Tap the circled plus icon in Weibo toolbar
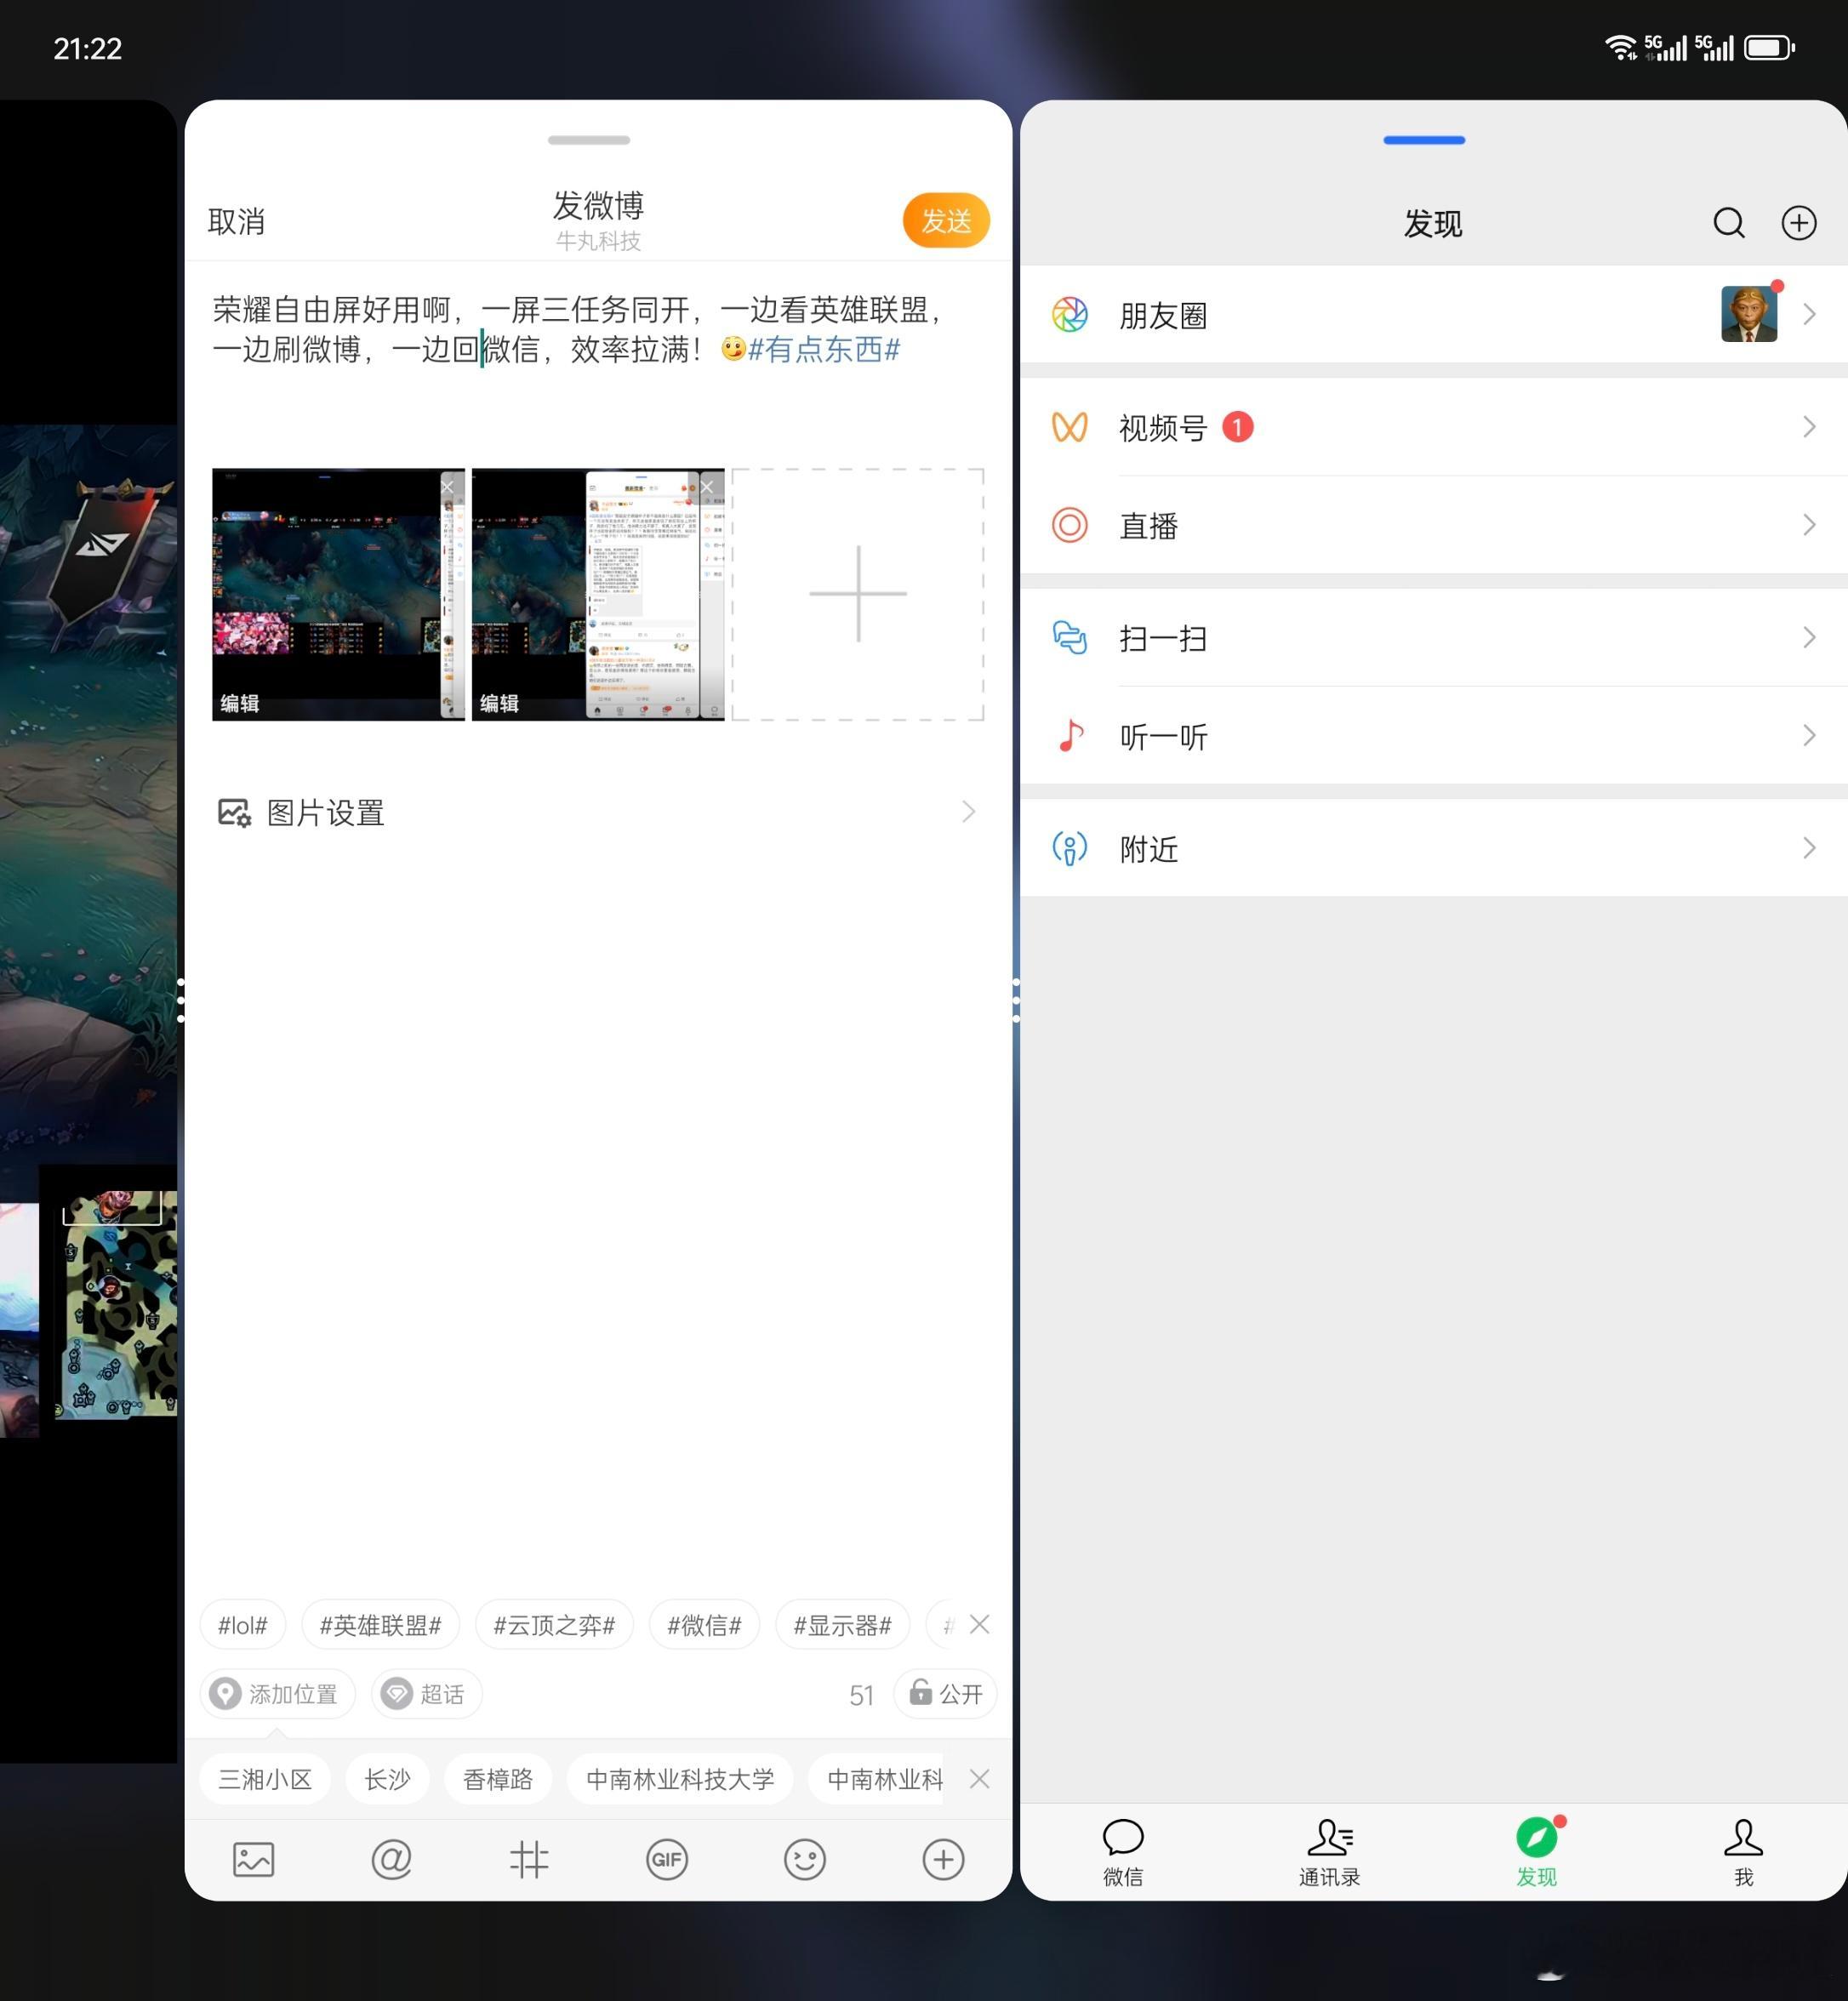 tap(943, 1859)
